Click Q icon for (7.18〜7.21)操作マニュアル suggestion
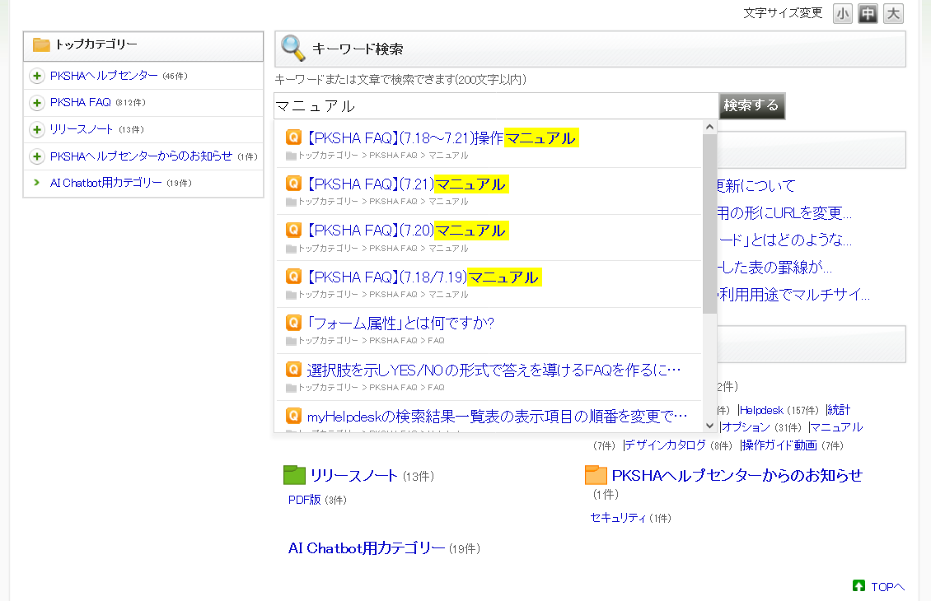 point(293,137)
